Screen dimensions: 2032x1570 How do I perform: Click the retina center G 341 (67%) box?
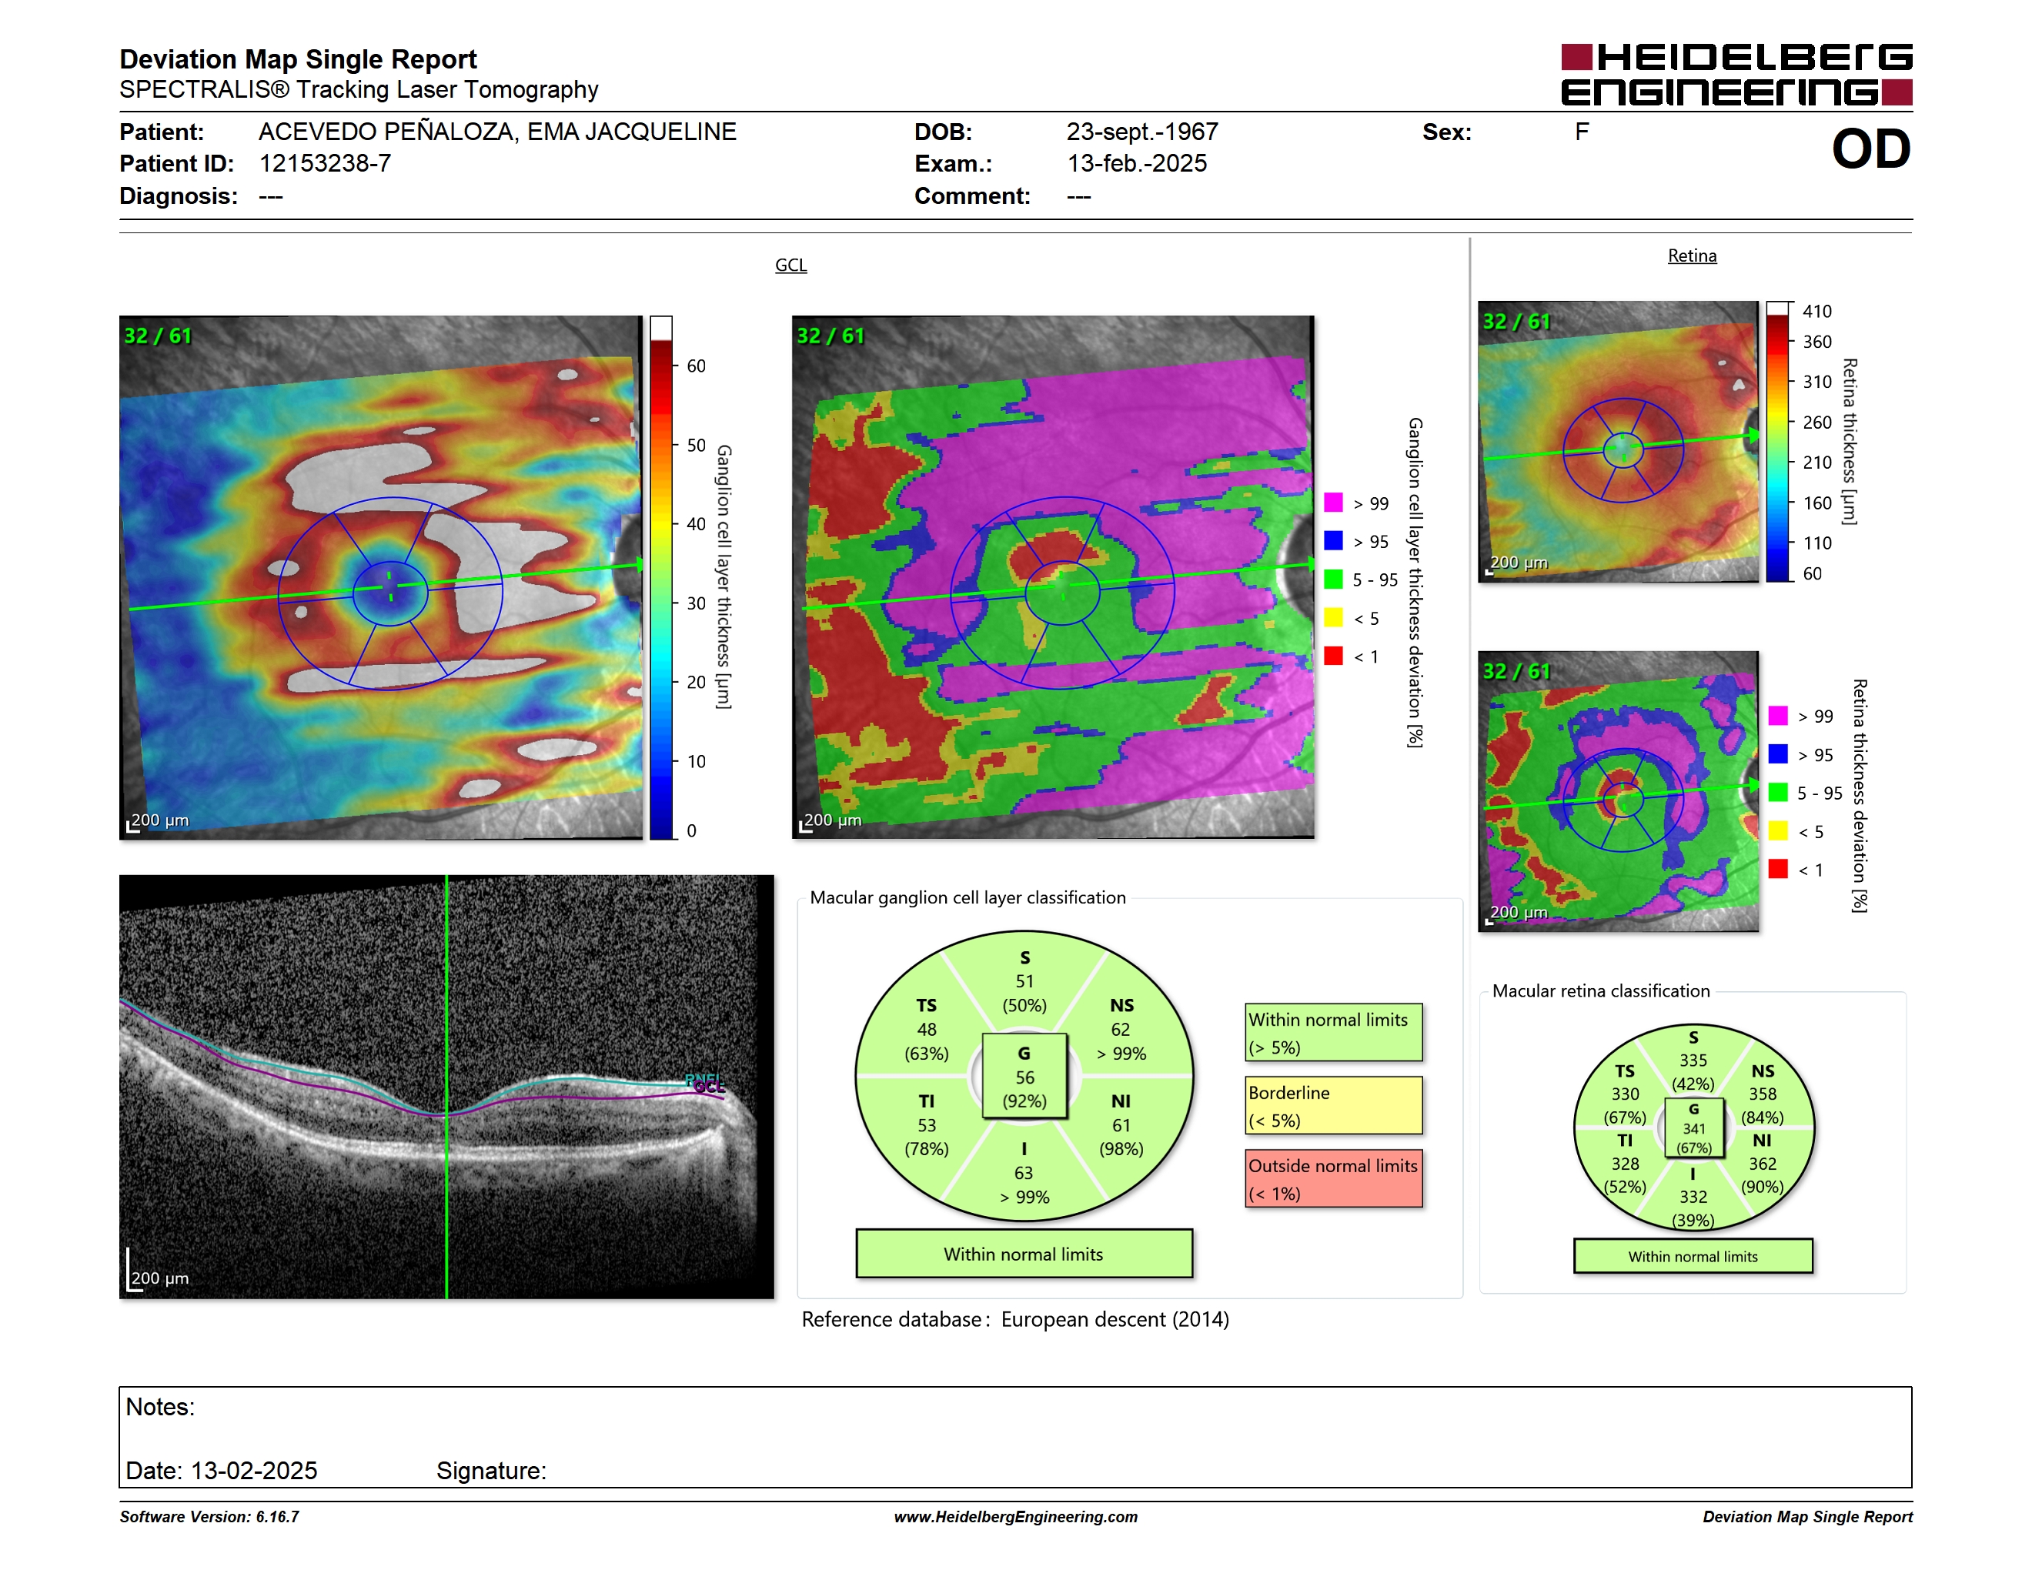[x=1693, y=1128]
